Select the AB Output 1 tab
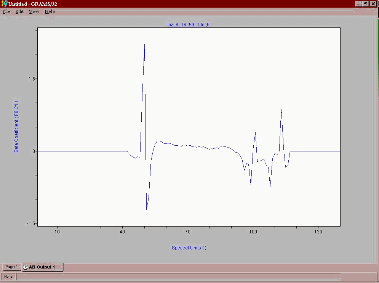This screenshot has width=379, height=283. click(x=42, y=267)
